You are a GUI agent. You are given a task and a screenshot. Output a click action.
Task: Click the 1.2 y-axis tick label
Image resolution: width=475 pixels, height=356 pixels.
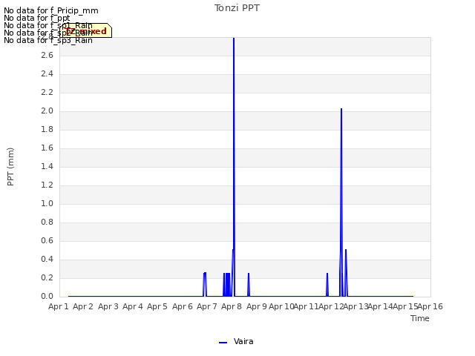pyautogui.click(x=47, y=185)
